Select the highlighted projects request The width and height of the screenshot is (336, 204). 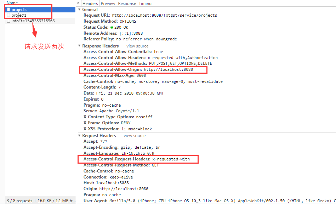[x=40, y=10]
